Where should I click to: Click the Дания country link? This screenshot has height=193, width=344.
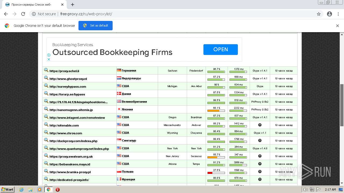click(126, 94)
